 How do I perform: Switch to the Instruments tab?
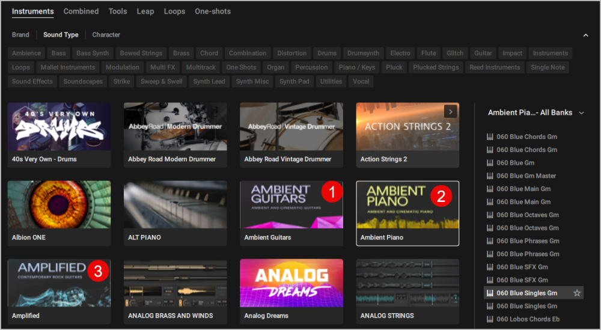[32, 11]
